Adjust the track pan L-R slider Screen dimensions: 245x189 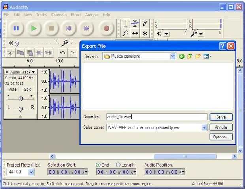point(21,109)
